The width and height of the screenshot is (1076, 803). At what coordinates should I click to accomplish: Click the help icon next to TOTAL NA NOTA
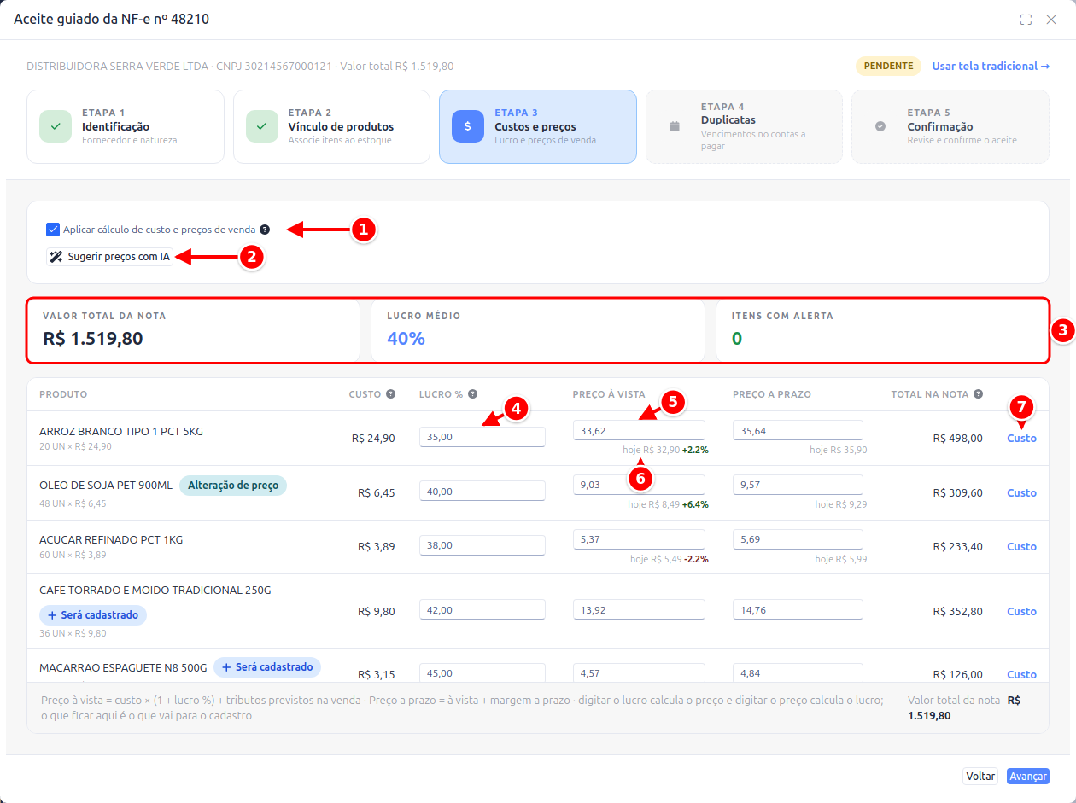click(x=978, y=394)
